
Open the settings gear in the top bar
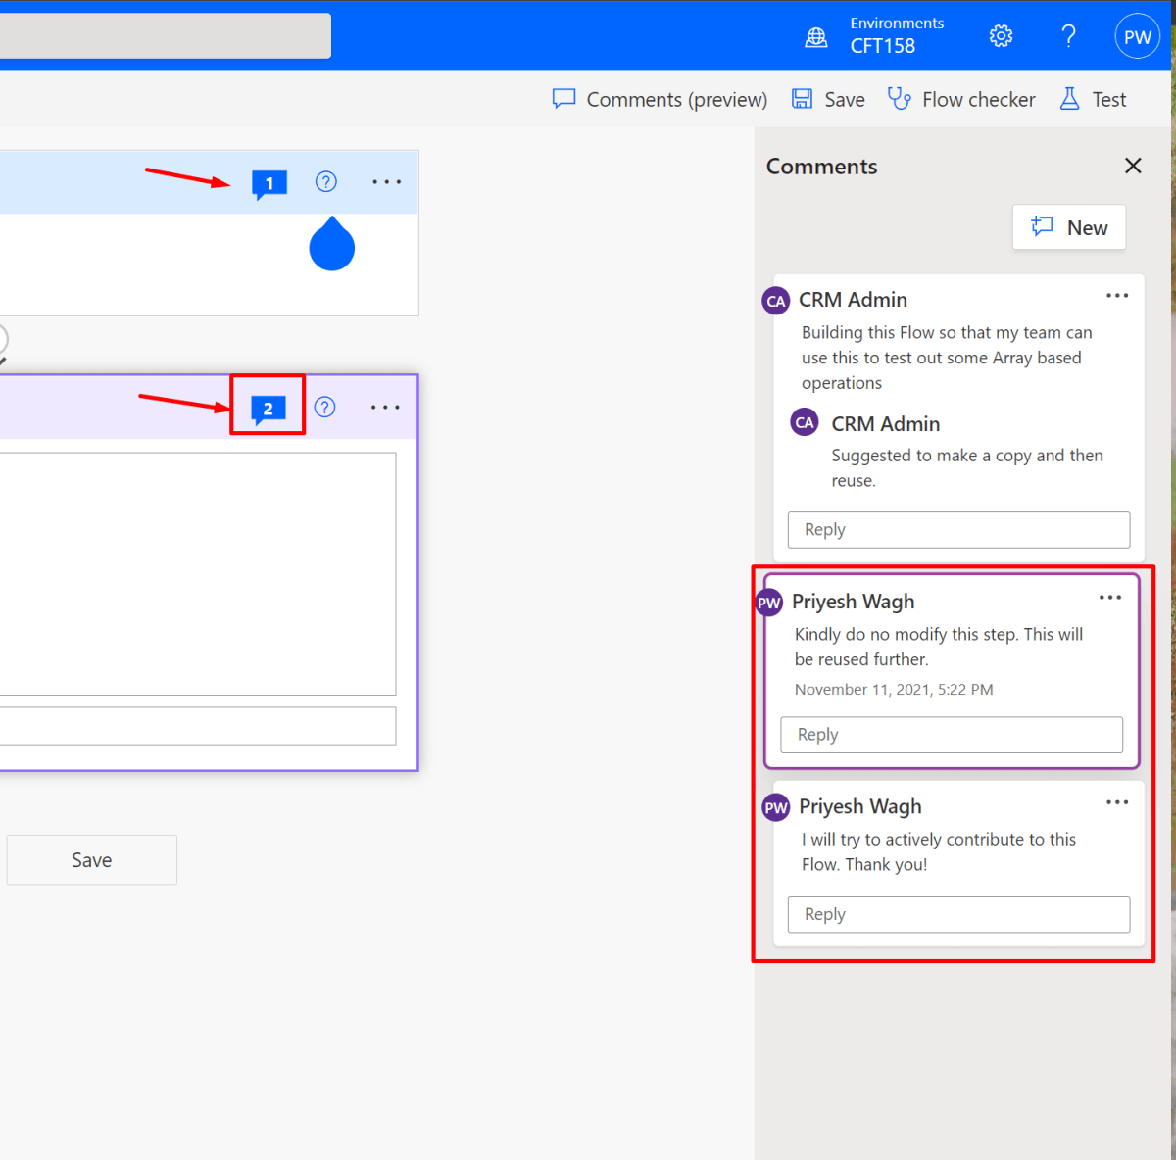[1001, 35]
